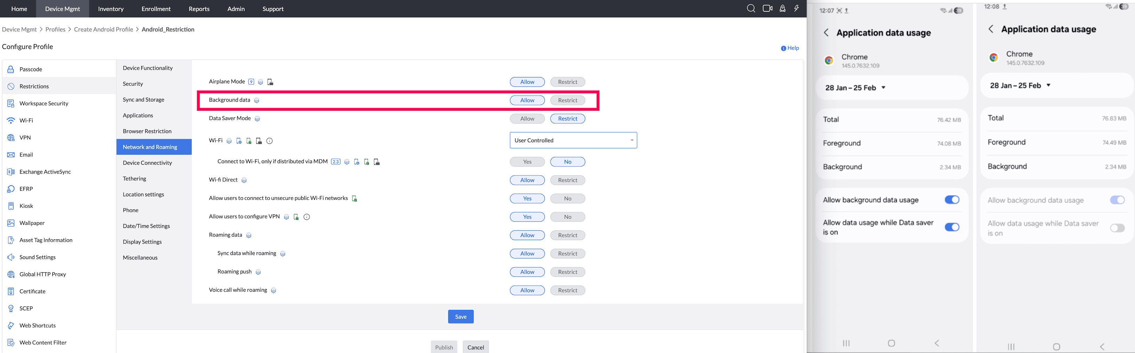Select Browser Restriction category
The height and width of the screenshot is (353, 1135).
(154, 131)
